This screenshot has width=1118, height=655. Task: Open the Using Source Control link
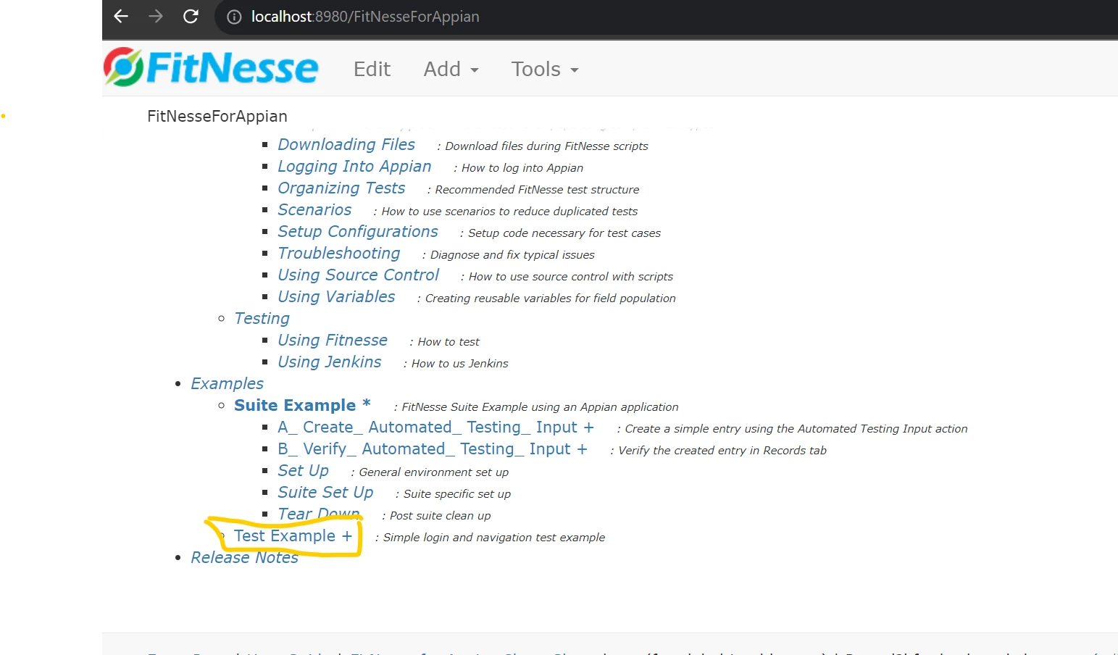359,275
